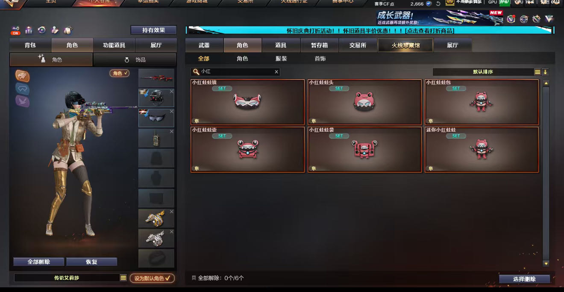Click the V logo icon beside banner
564x292 pixels.
click(549, 19)
